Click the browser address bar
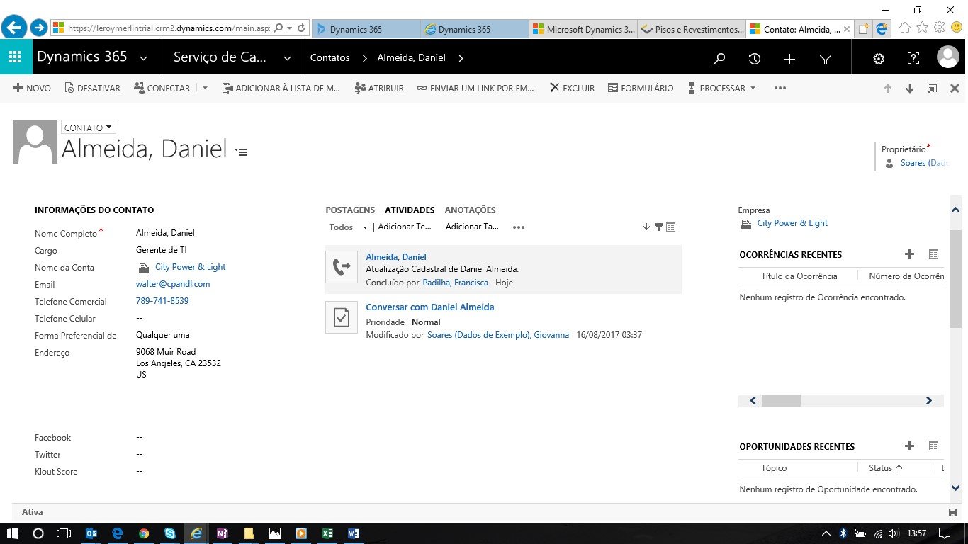Image resolution: width=968 pixels, height=544 pixels. tap(169, 28)
